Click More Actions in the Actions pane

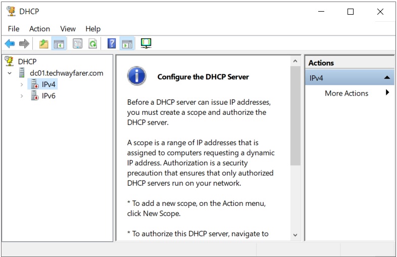[x=346, y=93]
